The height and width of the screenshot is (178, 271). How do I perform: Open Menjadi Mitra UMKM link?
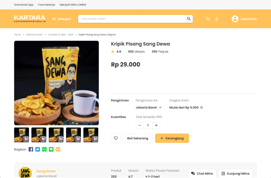coord(73,5)
